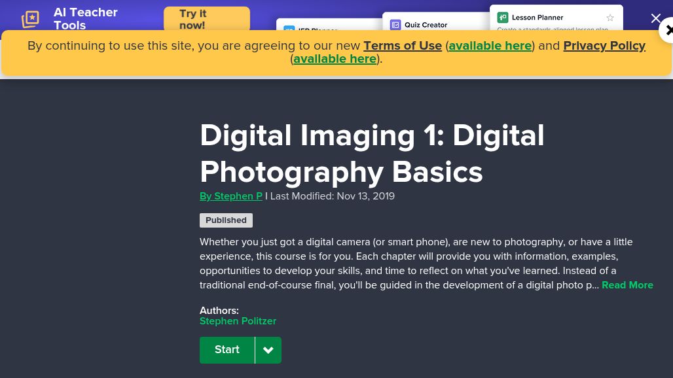Dismiss the AI tools banner with the X

pyautogui.click(x=656, y=18)
